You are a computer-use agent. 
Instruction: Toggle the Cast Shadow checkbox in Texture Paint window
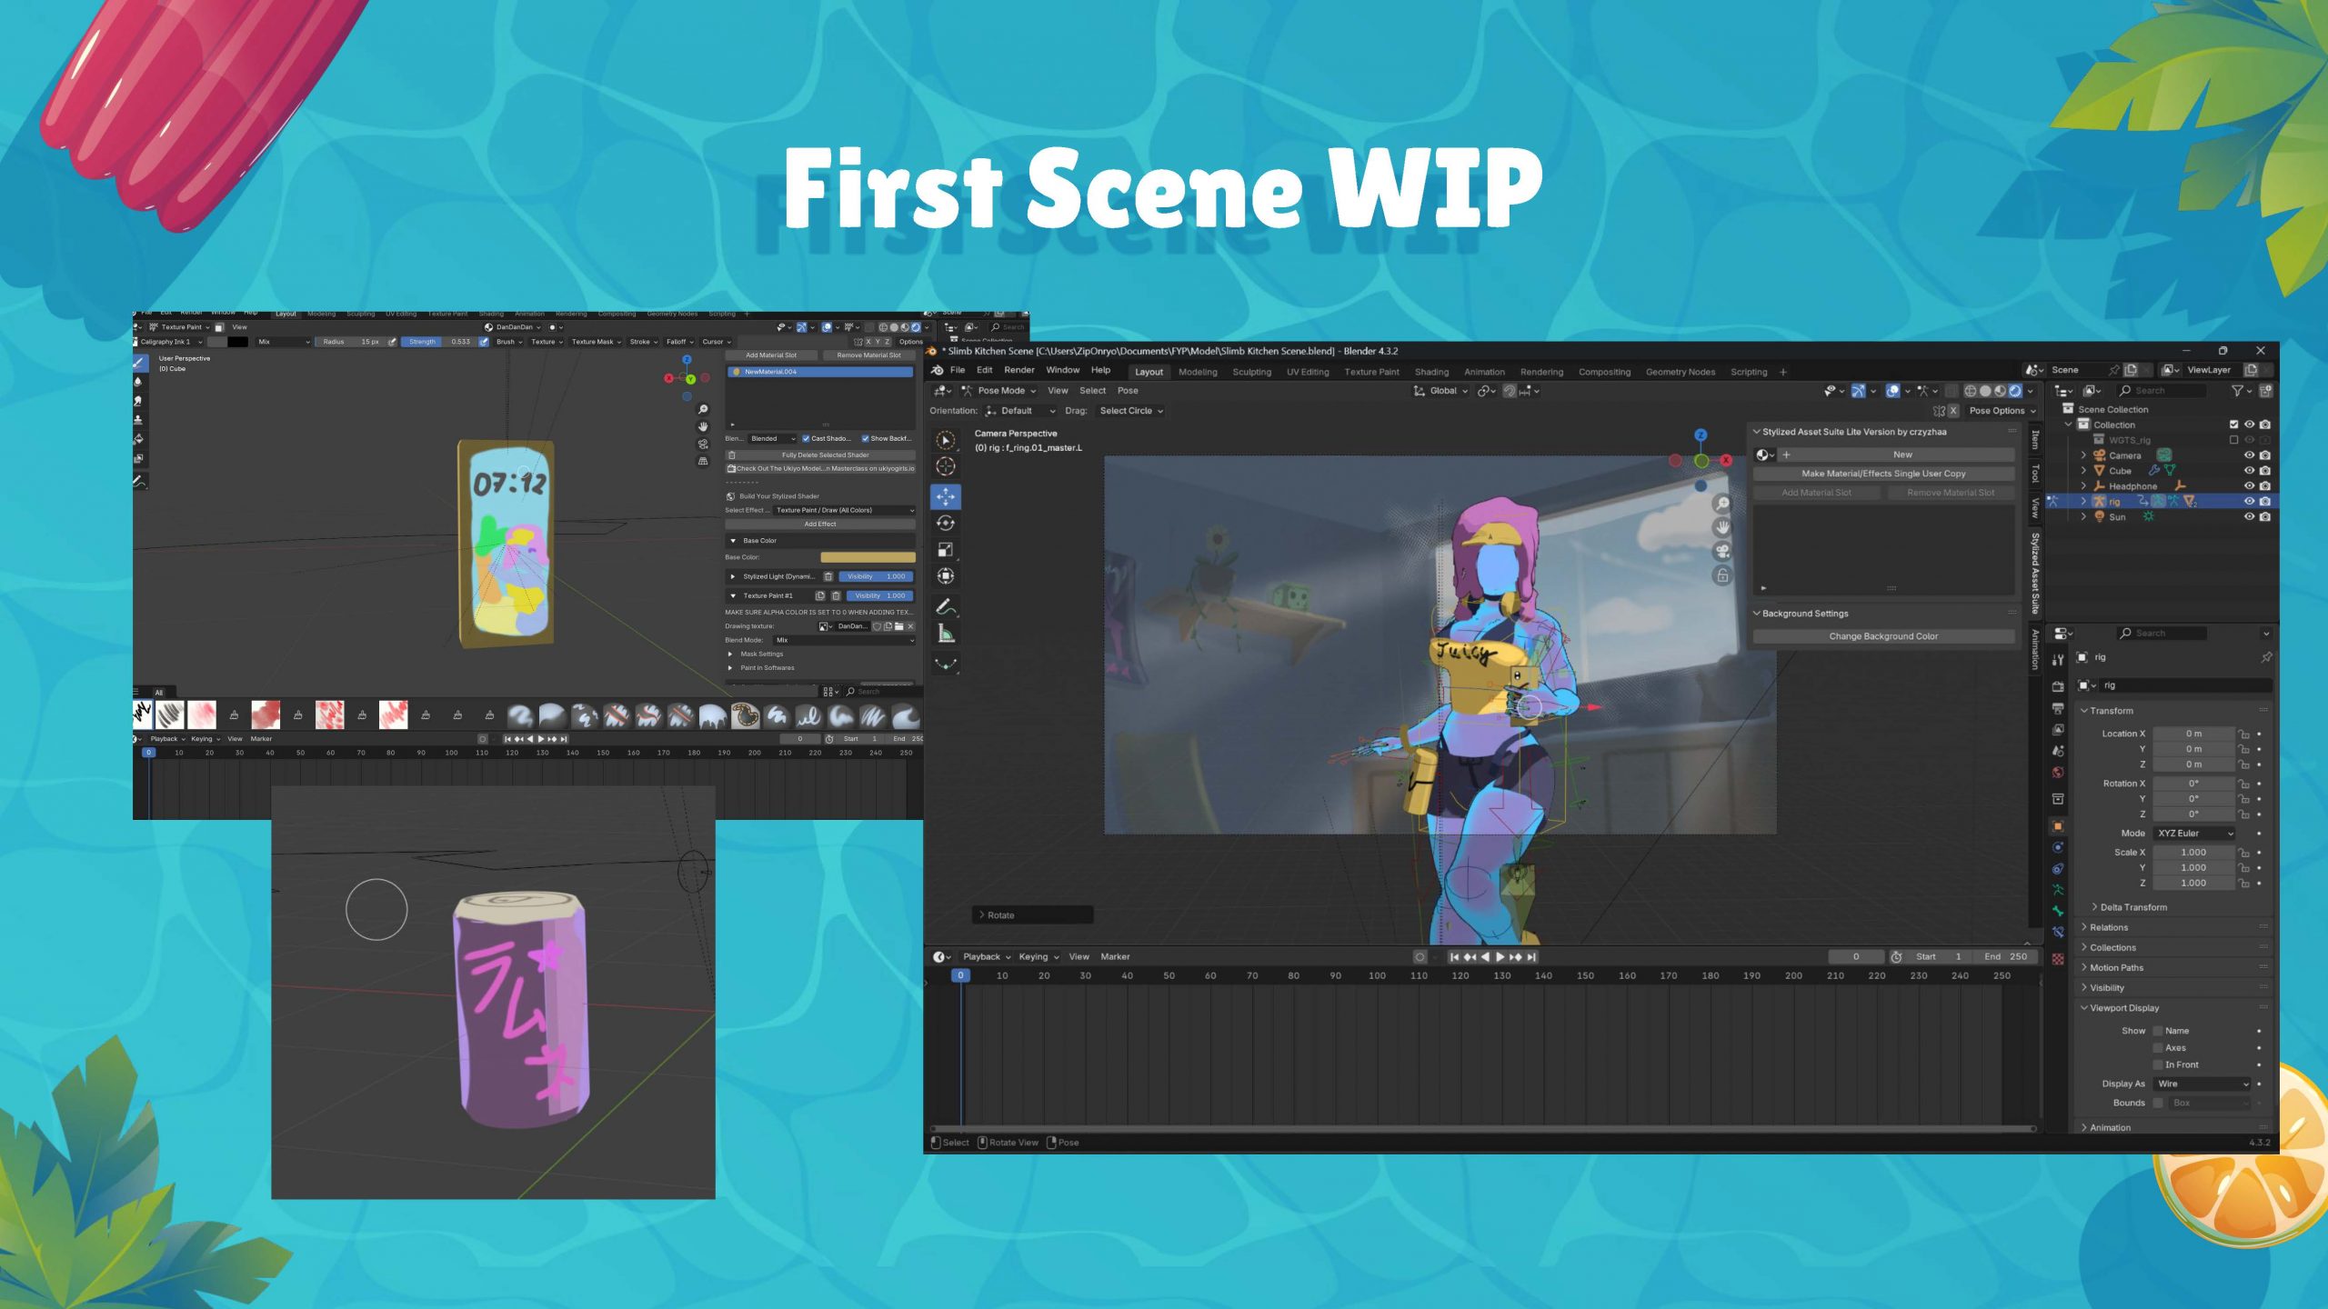pos(806,438)
